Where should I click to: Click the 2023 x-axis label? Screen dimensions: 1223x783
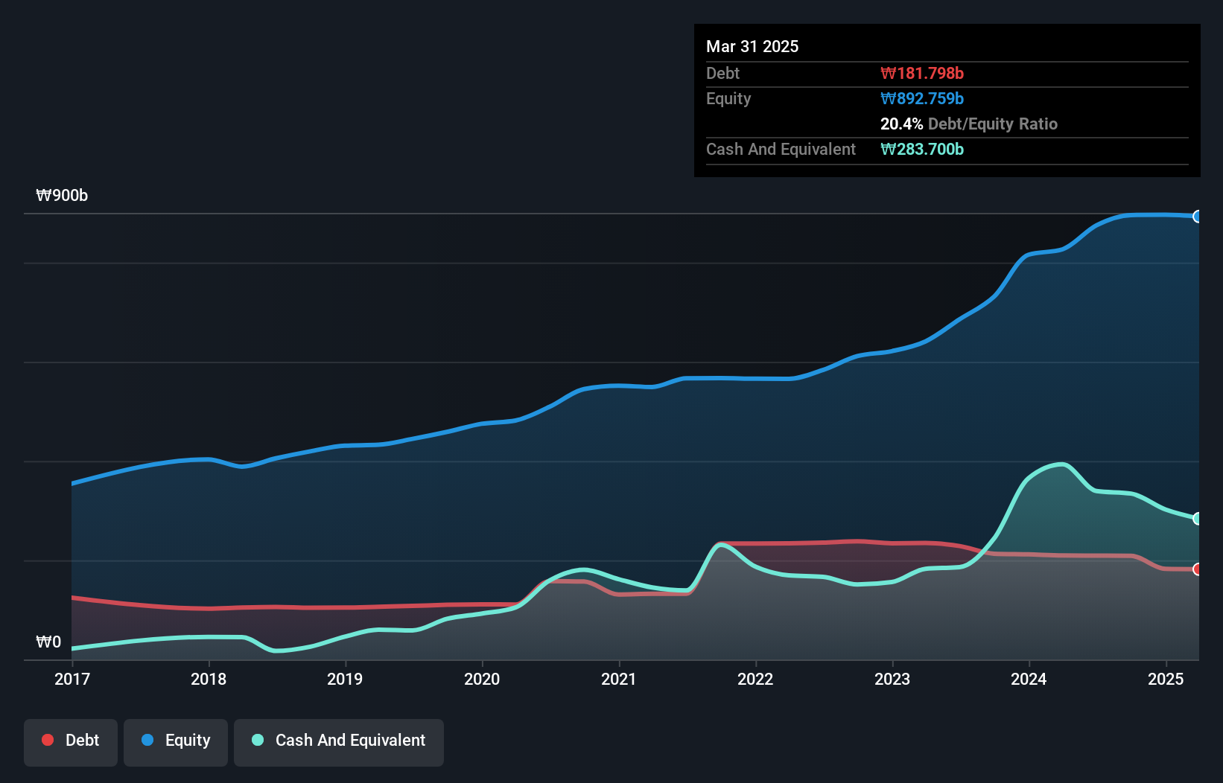[892, 679]
